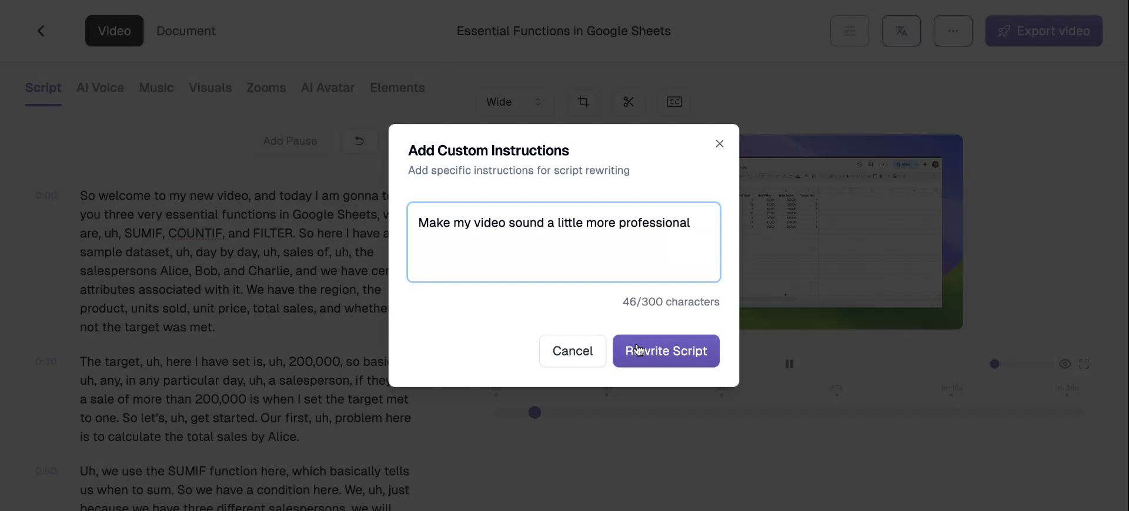
Task: Click the Rewrite Script button
Action: click(x=666, y=351)
